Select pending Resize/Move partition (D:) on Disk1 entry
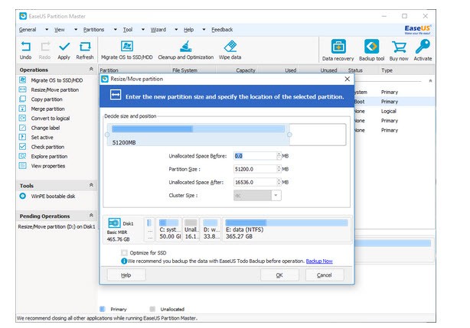This screenshot has height=328, width=470. 57,227
